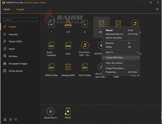Select the music image in top row

(x=135, y=24)
